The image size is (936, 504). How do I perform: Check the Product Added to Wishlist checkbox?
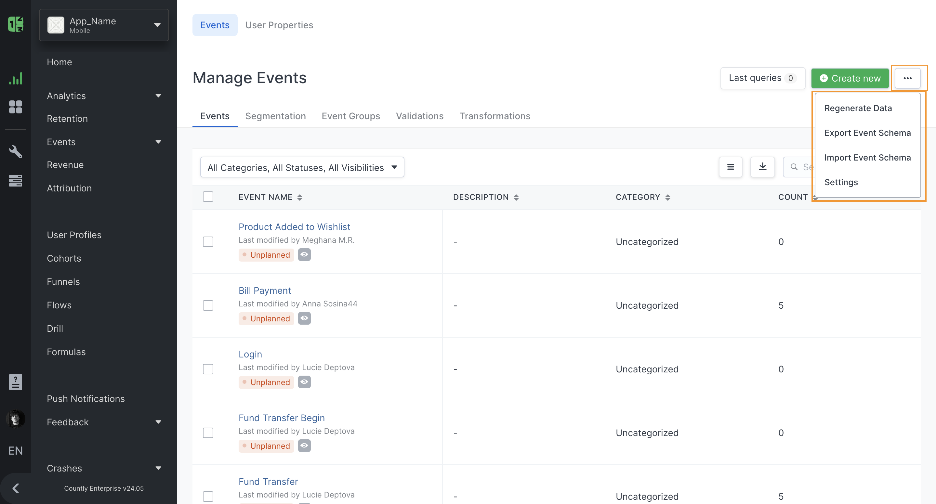208,242
